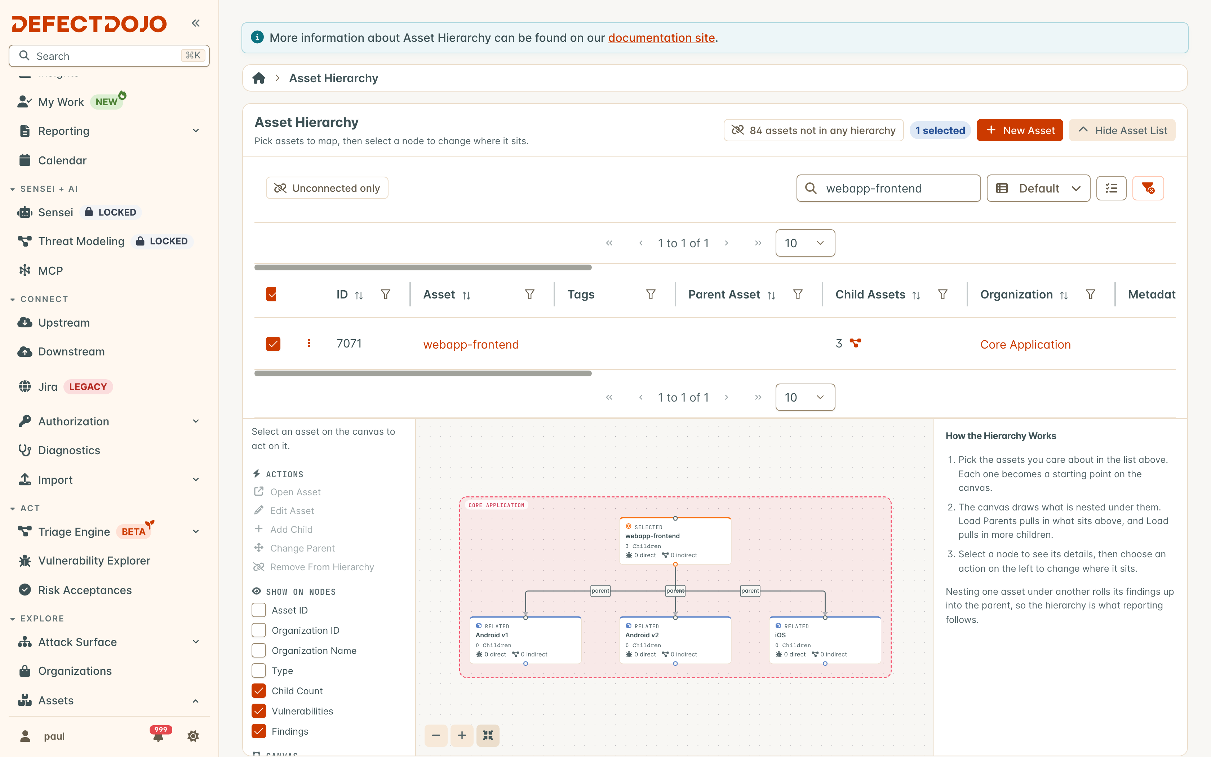Enable Organization Name on nodes

(x=259, y=650)
